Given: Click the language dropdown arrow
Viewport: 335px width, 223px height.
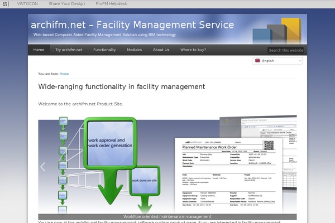Looking at the screenshot, I should point(300,61).
